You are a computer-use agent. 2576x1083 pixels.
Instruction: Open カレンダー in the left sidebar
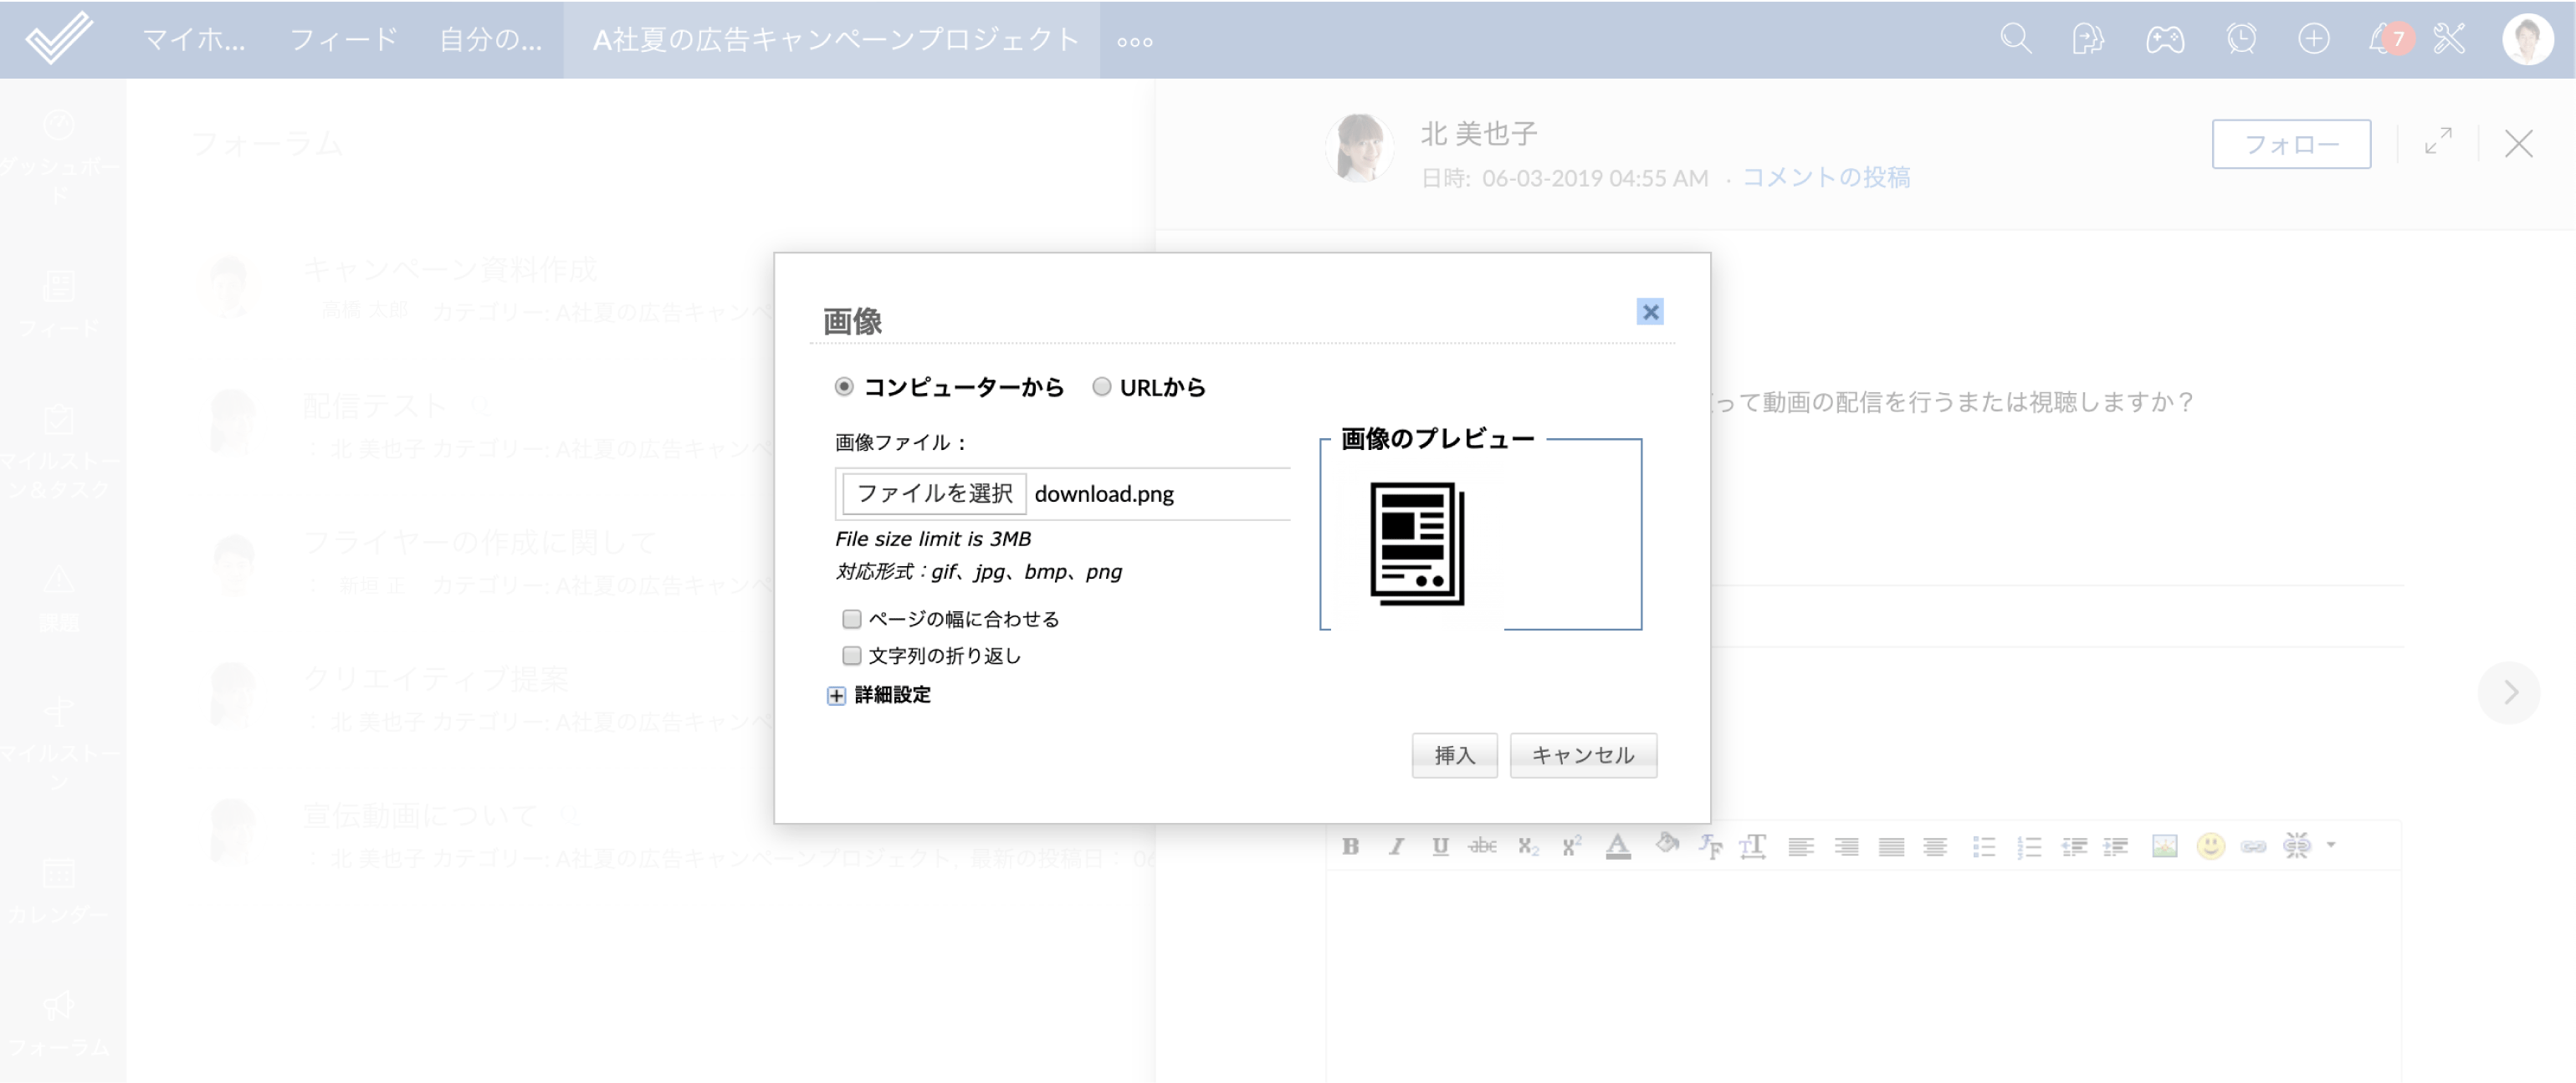59,890
